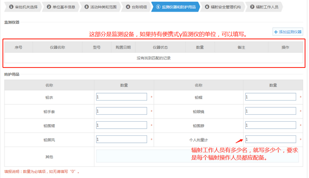Image resolution: width=309 pixels, height=178 pixels.
Task: Click the 铅围脖 label cell
Action: pos(198,125)
